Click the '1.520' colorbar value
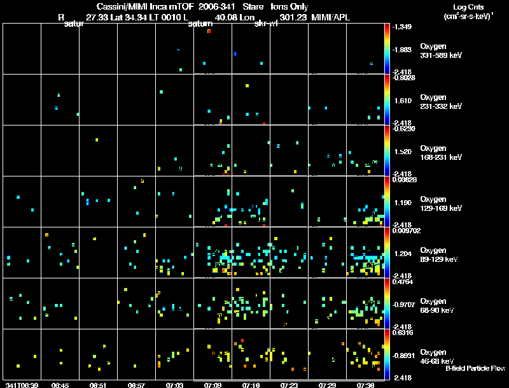Screen dimensions: 509x388 click(x=403, y=152)
